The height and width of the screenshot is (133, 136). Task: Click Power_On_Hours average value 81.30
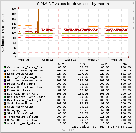[105, 90]
